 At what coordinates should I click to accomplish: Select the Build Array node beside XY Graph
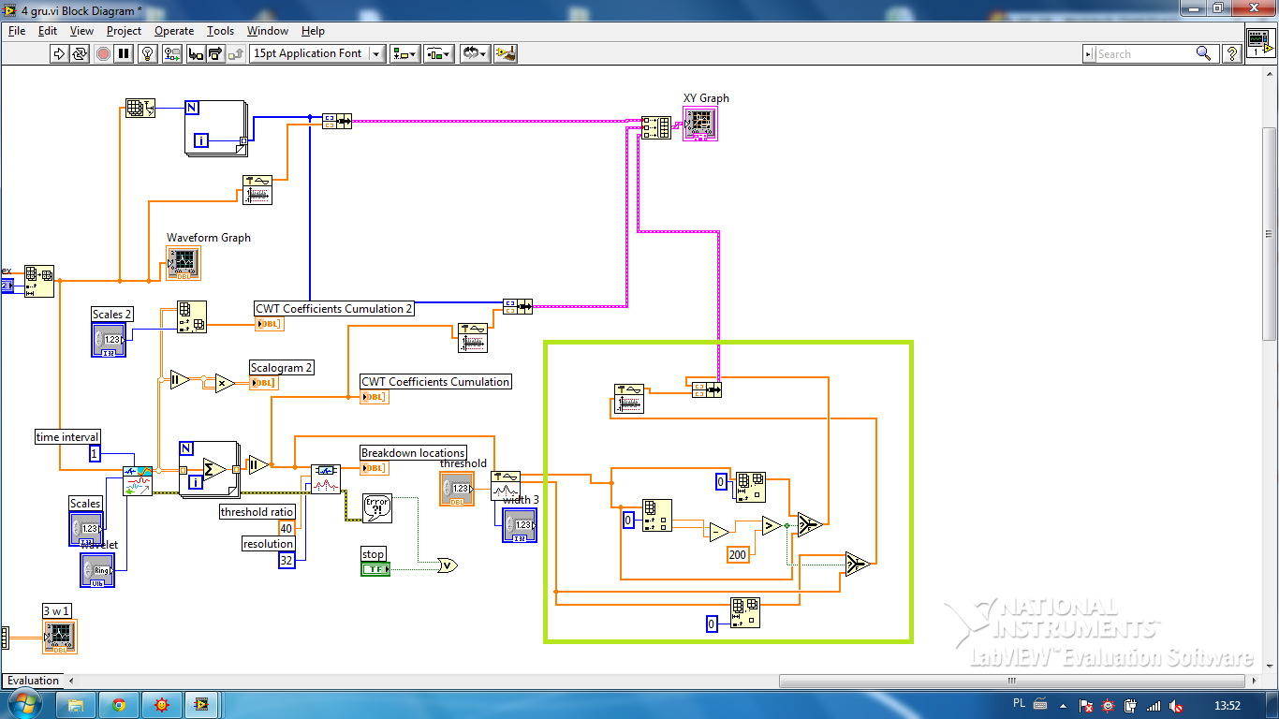pyautogui.click(x=656, y=127)
